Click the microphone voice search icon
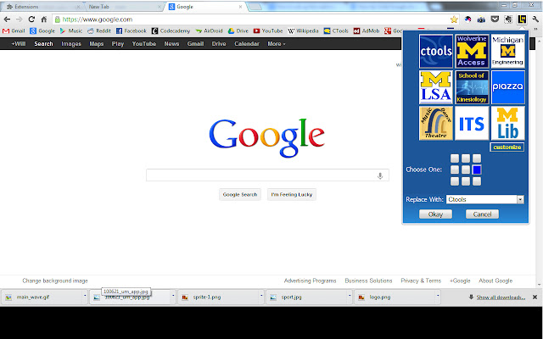543x339 pixels. (380, 175)
